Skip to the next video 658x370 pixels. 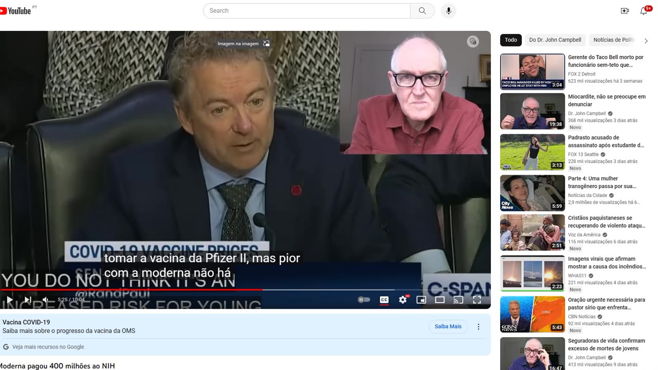tap(28, 300)
